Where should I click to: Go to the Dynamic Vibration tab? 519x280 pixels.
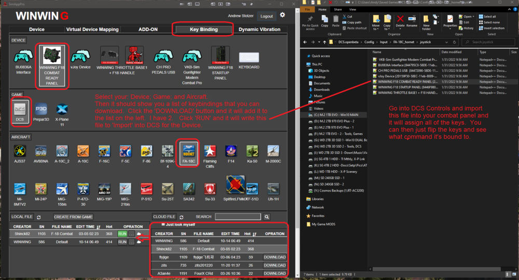pyautogui.click(x=259, y=30)
